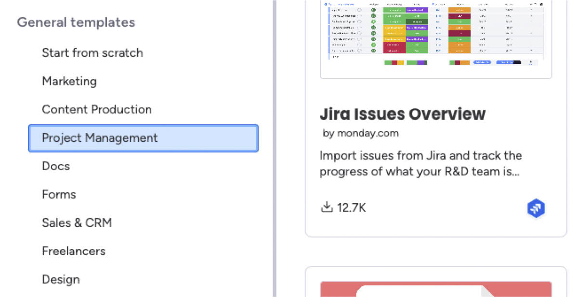Viewport: 578px width, 298px height.
Task: Open the by monday.com author link
Action: (x=360, y=133)
